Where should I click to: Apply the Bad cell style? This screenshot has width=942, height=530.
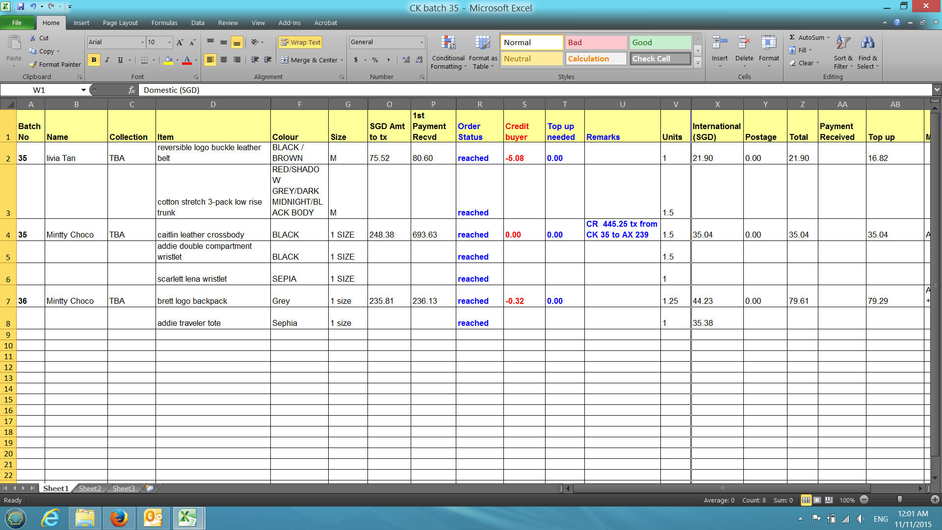596,42
